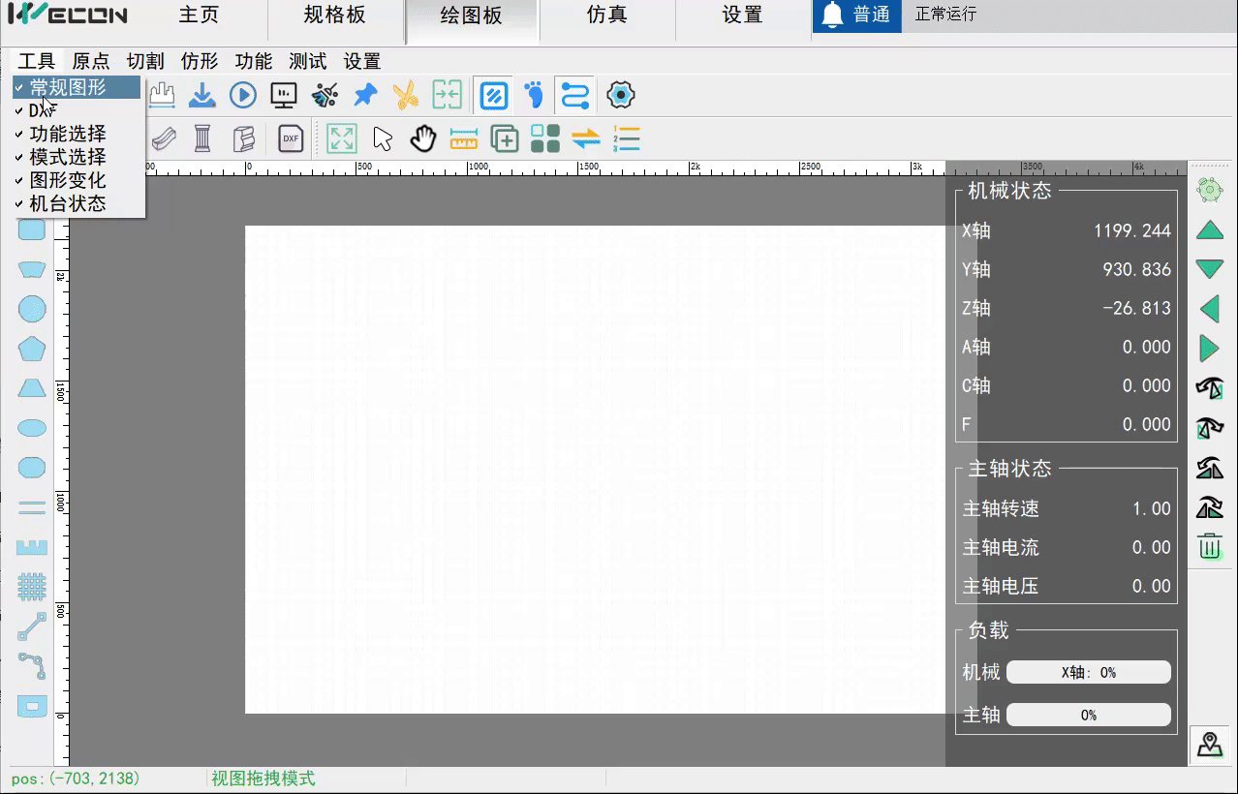Viewport: 1238px width, 794px height.
Task: Open the gear settings icon on the toolbar
Action: point(620,95)
